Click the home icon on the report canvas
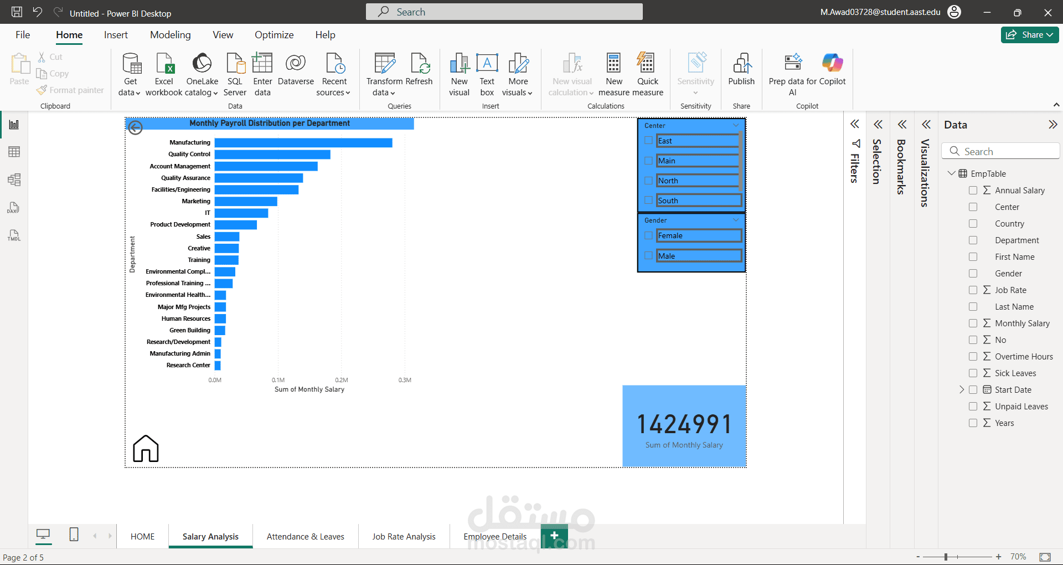 click(x=146, y=448)
